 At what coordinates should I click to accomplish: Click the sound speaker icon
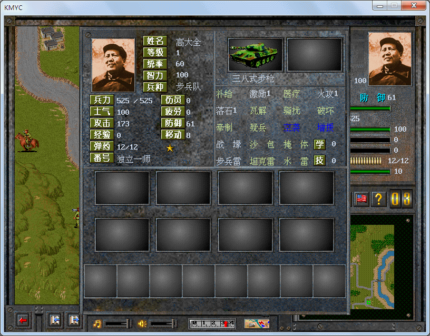(x=142, y=323)
